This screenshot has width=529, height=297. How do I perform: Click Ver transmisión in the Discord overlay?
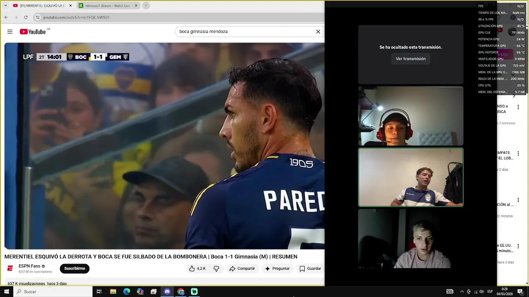[410, 59]
